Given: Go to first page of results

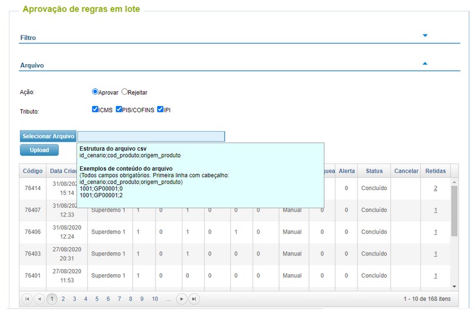Looking at the screenshot, I should click(27, 299).
